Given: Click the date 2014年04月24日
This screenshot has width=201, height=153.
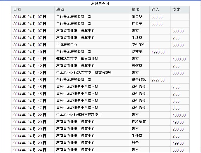Looking at the screenshot, I should click(30, 150).
